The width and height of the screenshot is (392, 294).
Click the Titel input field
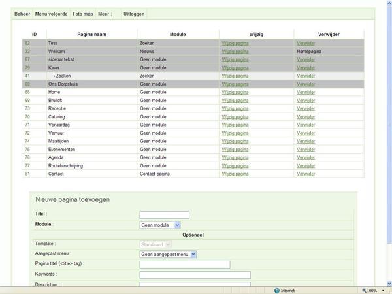coord(164,215)
